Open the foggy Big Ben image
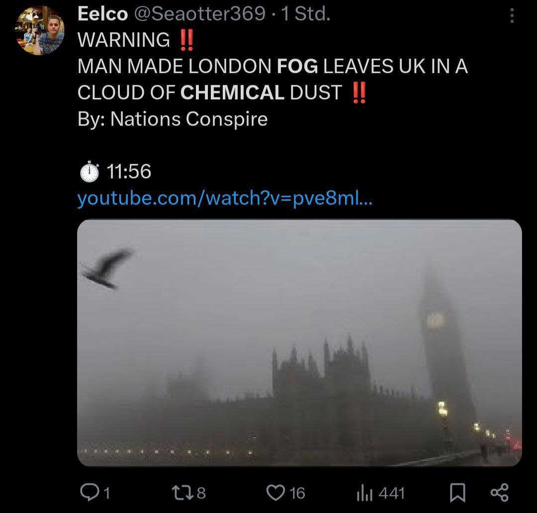537x513 pixels. click(299, 343)
